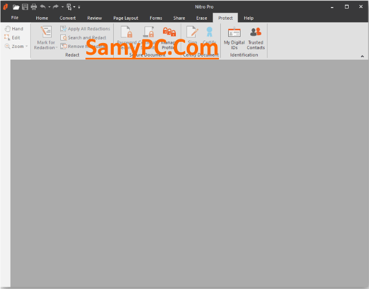Click Apply All Redactions
The height and width of the screenshot is (289, 369).
85,29
